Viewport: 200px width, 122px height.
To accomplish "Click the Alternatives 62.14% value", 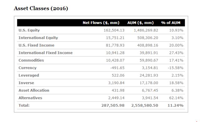I will [176, 98].
